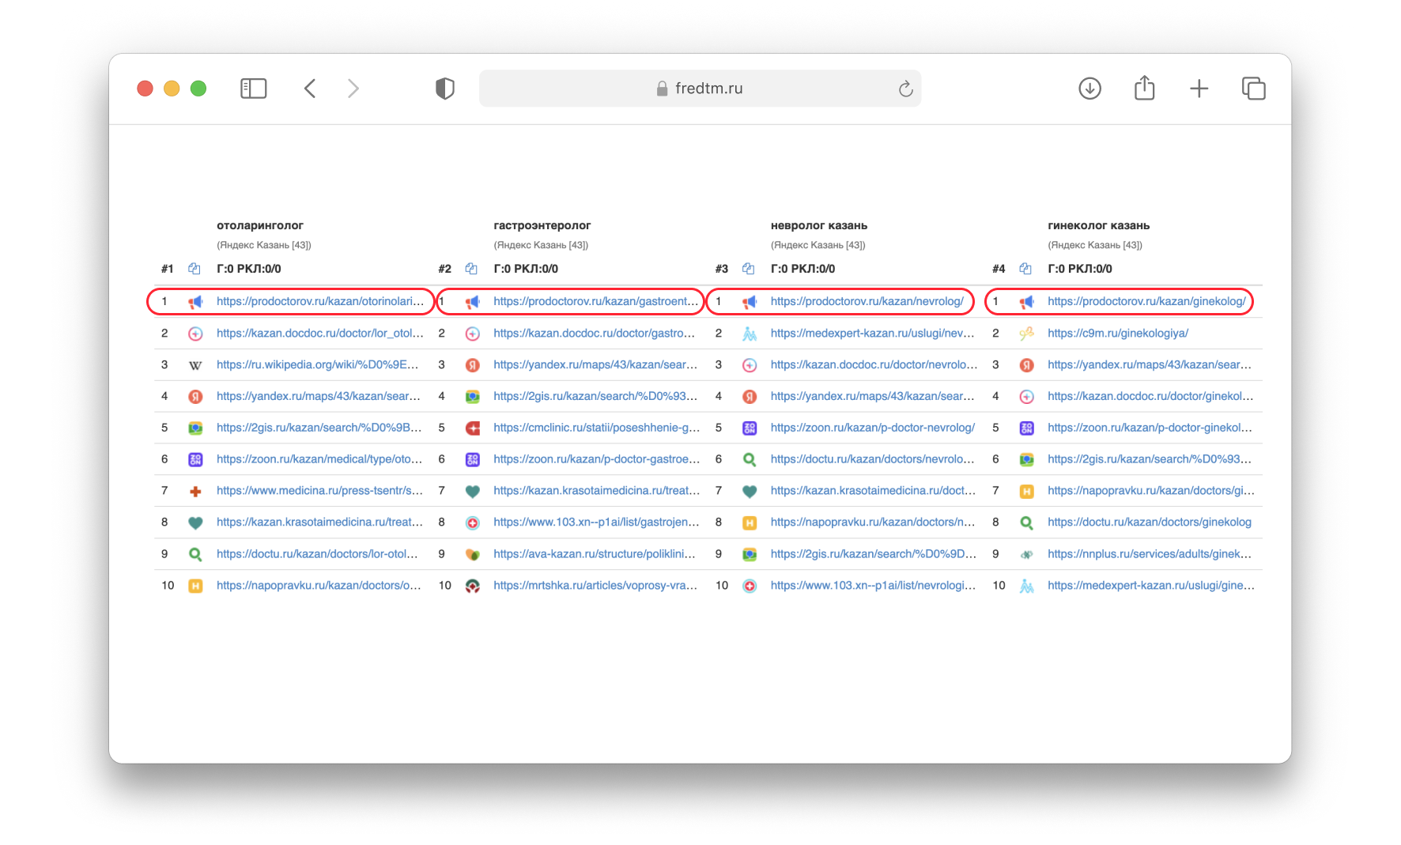
Task: Open the privacy shield report
Action: pos(445,89)
